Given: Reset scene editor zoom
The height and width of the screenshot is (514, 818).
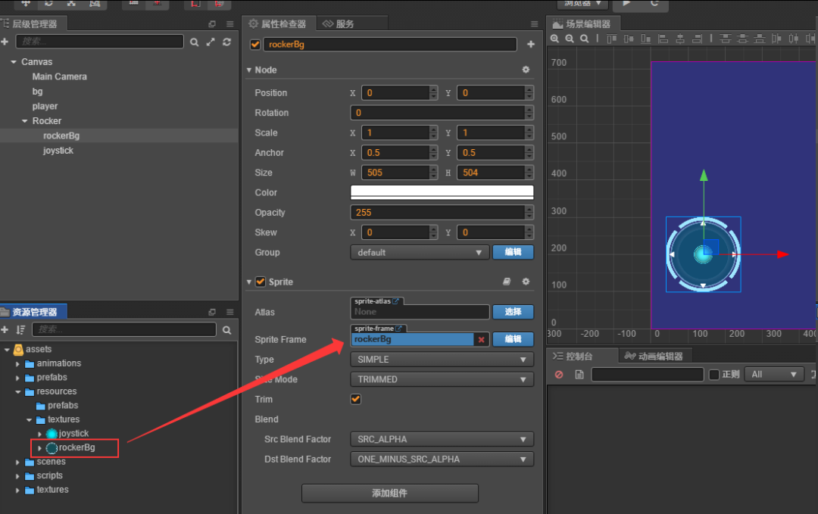Looking at the screenshot, I should pos(585,39).
